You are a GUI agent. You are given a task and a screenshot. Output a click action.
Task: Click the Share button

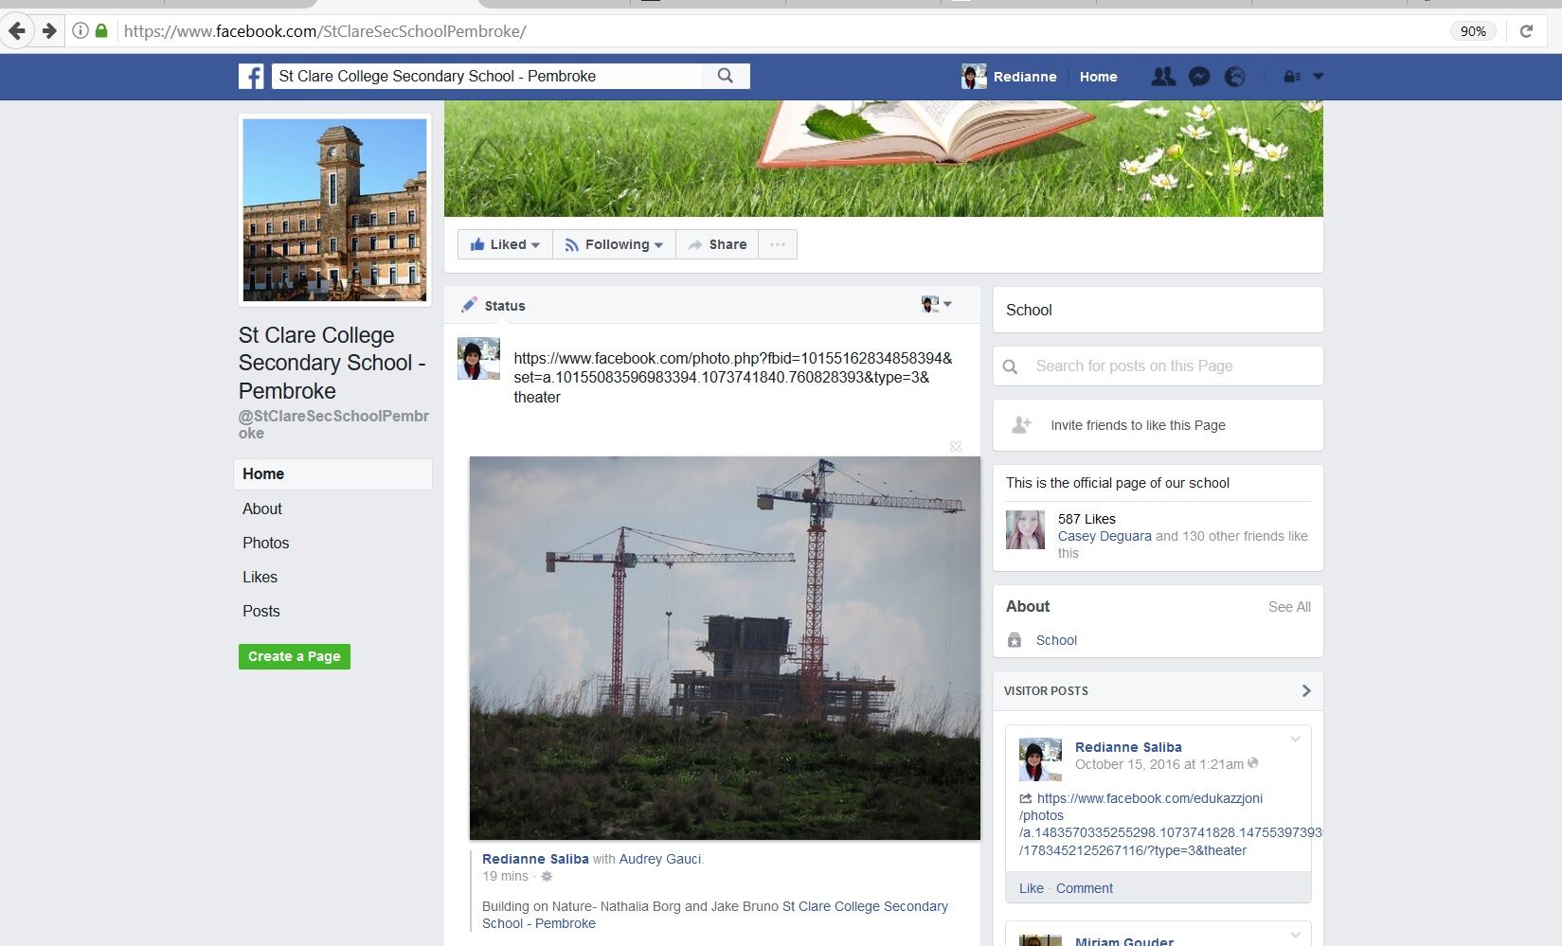[717, 244]
